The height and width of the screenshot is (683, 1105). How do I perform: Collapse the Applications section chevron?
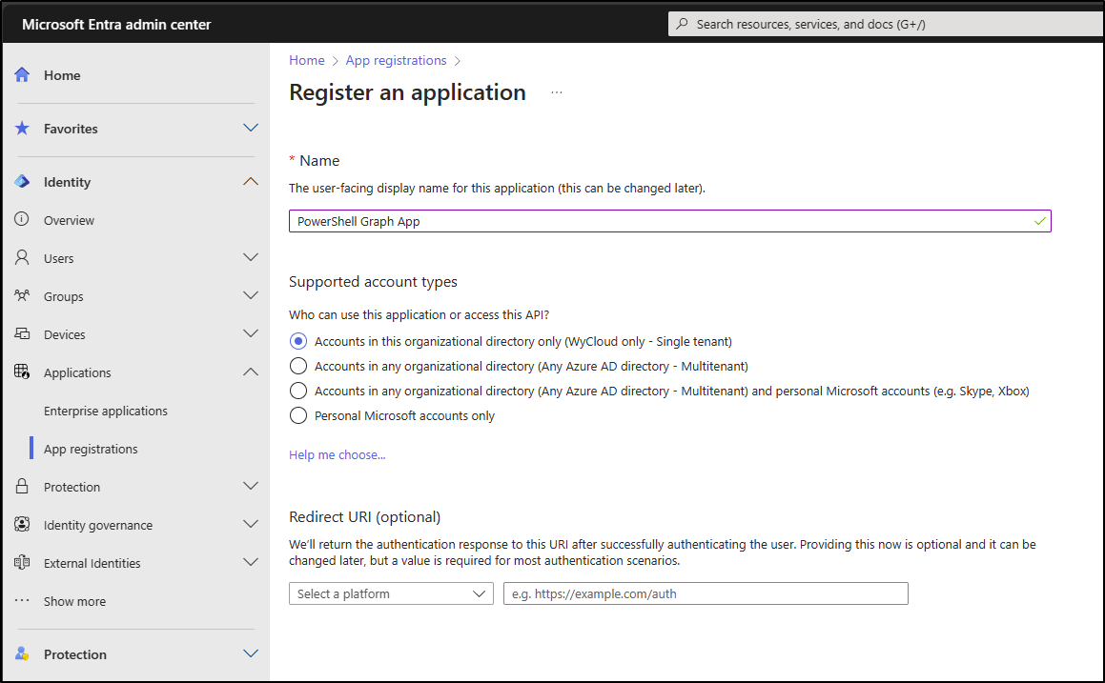pyautogui.click(x=251, y=372)
